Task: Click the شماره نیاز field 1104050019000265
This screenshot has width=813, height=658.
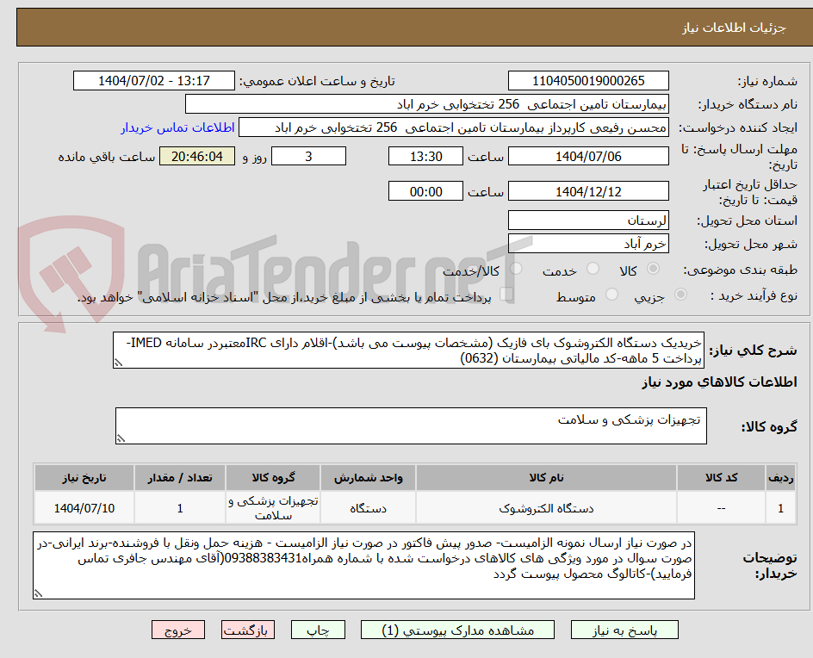Action: coord(588,79)
